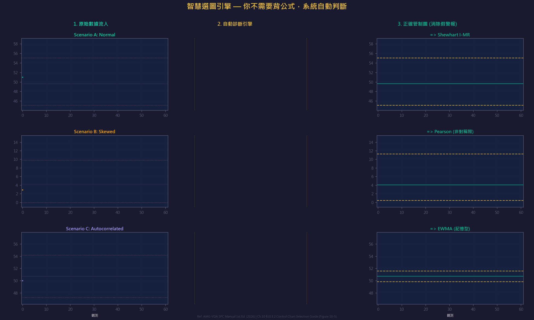Click the 'Scenario B: Skewed' chart title
This screenshot has height=320, width=534.
[x=94, y=132]
